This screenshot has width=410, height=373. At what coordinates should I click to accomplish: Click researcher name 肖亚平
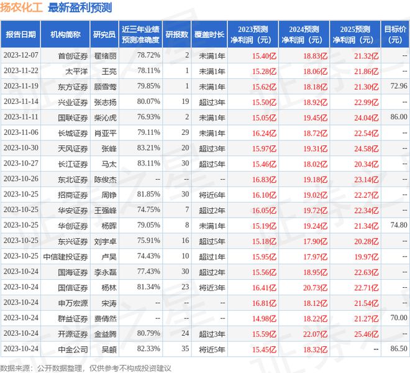click(x=106, y=133)
